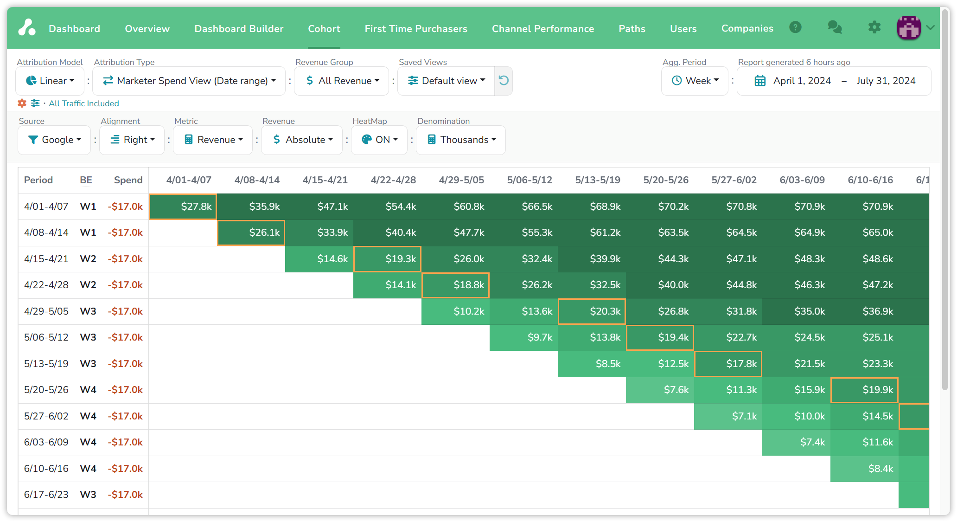
Task: Click the vertical page scrollbar
Action: [x=945, y=200]
